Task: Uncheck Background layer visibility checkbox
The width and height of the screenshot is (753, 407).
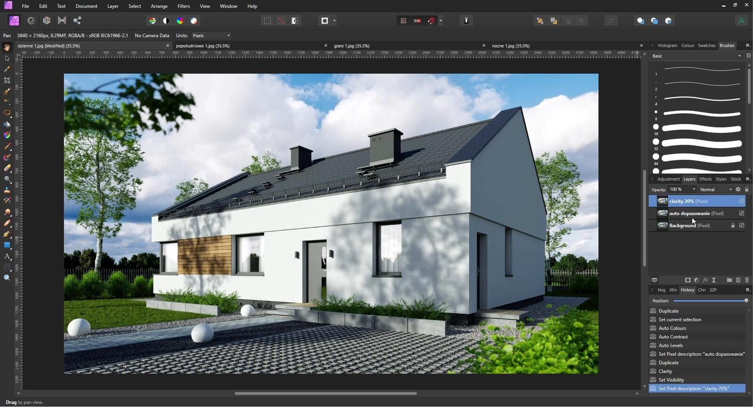Action: [x=742, y=226]
